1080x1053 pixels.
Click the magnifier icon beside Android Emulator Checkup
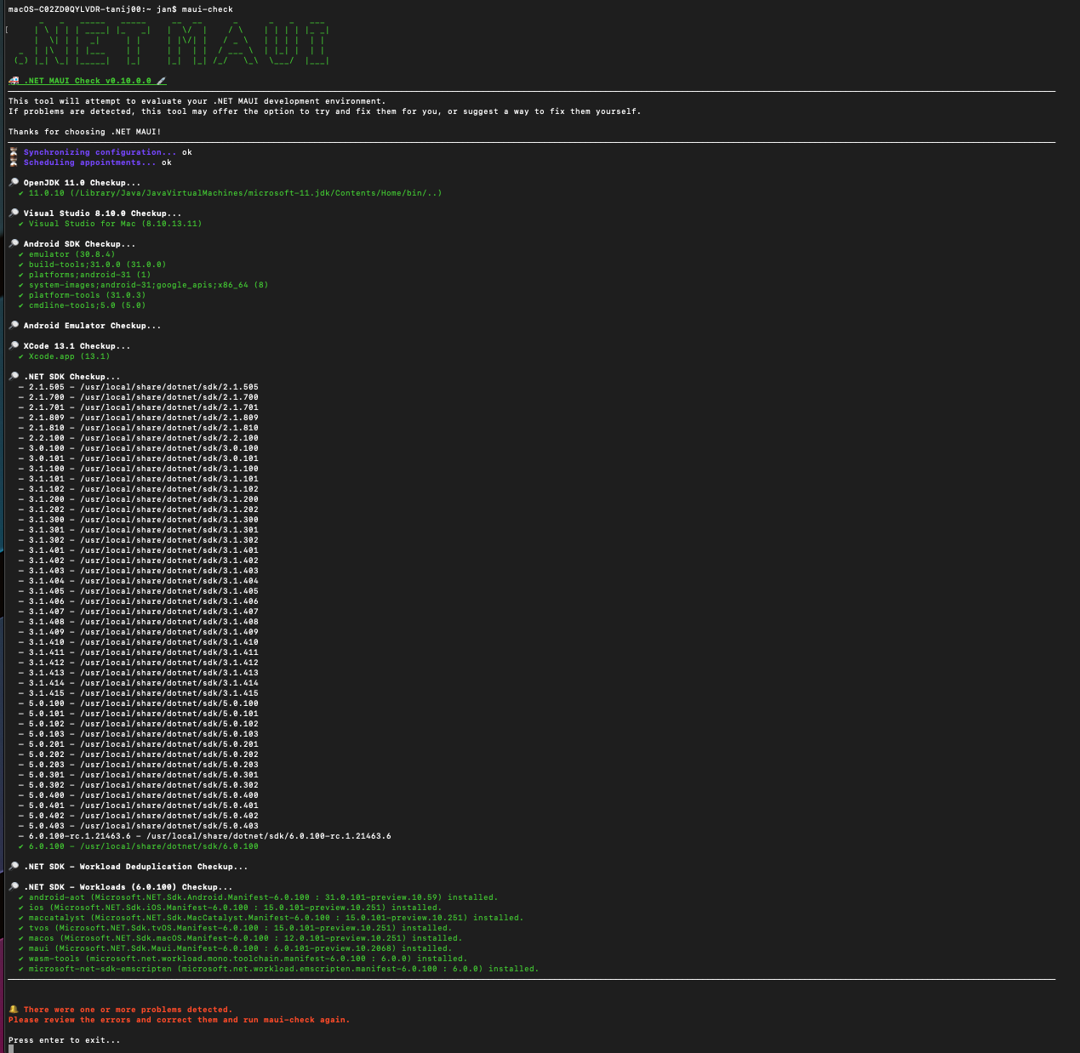[14, 326]
